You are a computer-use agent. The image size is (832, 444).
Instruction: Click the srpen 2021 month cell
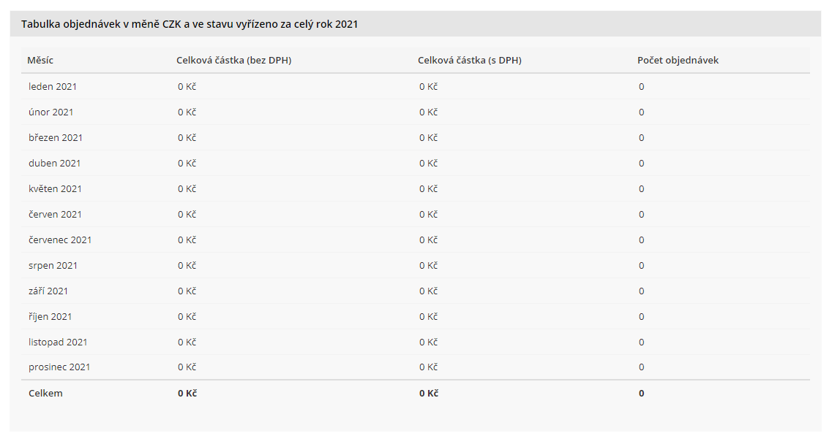53,266
